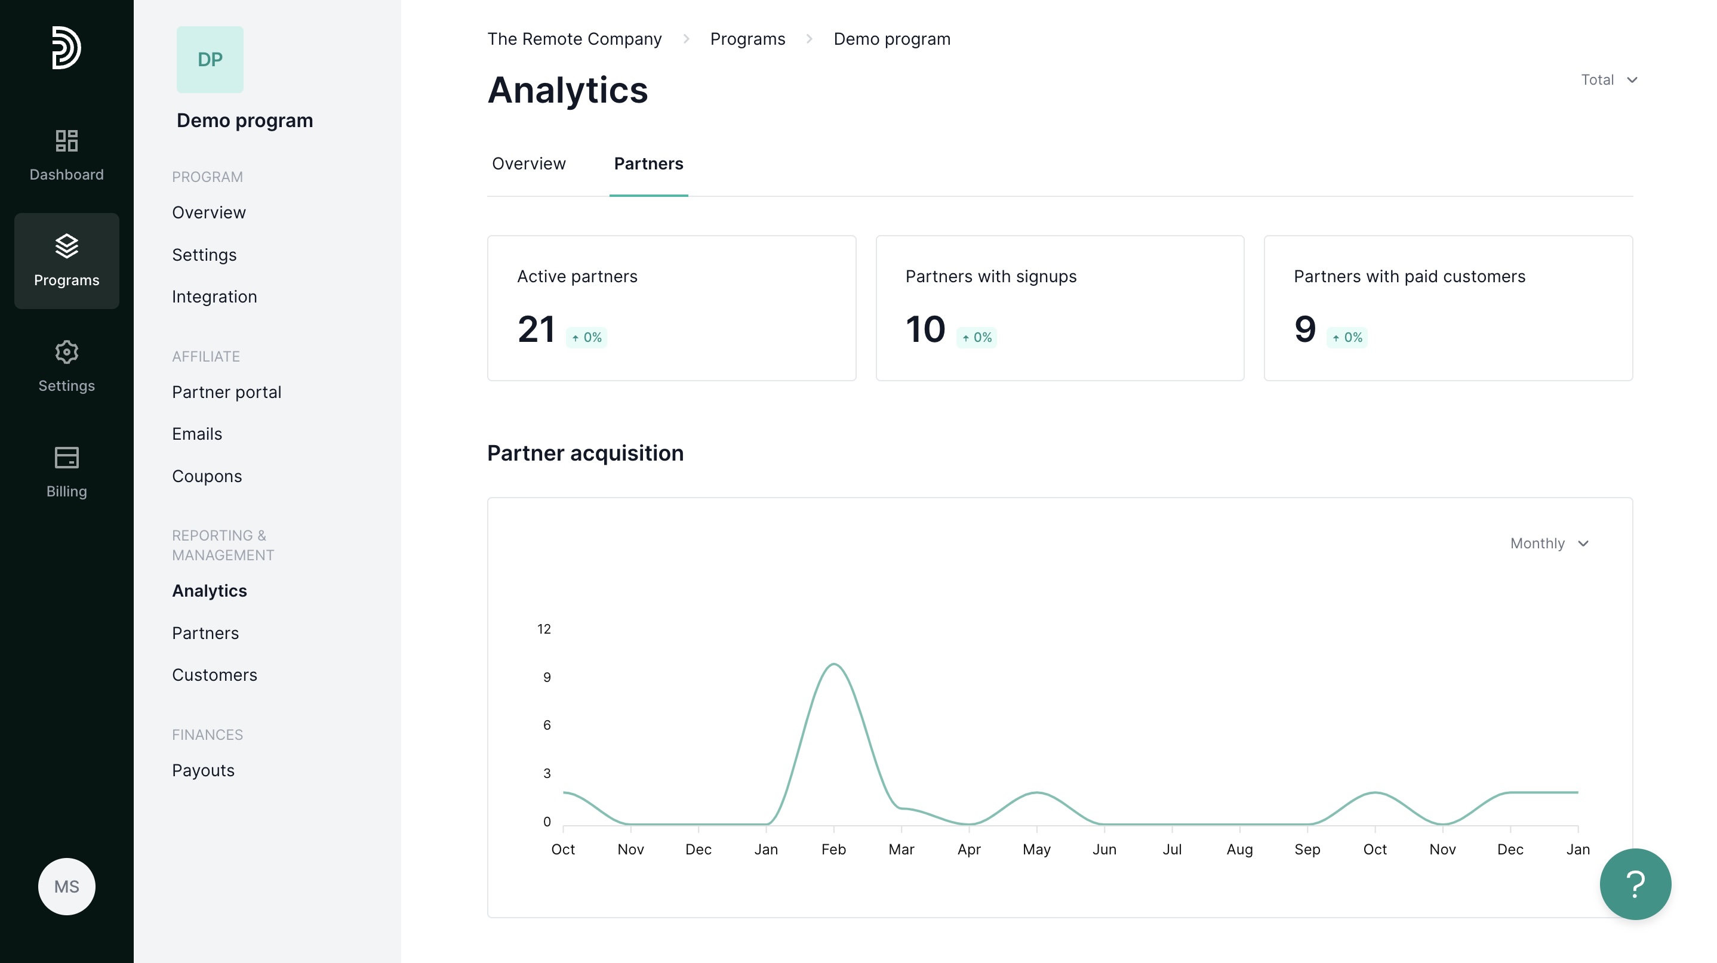1717x963 pixels.
Task: Click the Aug label on chart axis
Action: click(x=1239, y=850)
